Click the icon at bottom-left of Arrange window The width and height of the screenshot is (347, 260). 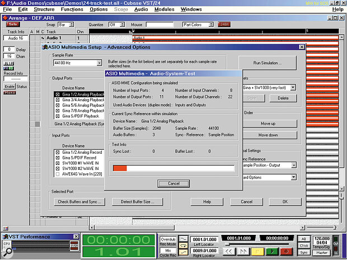point(6,228)
